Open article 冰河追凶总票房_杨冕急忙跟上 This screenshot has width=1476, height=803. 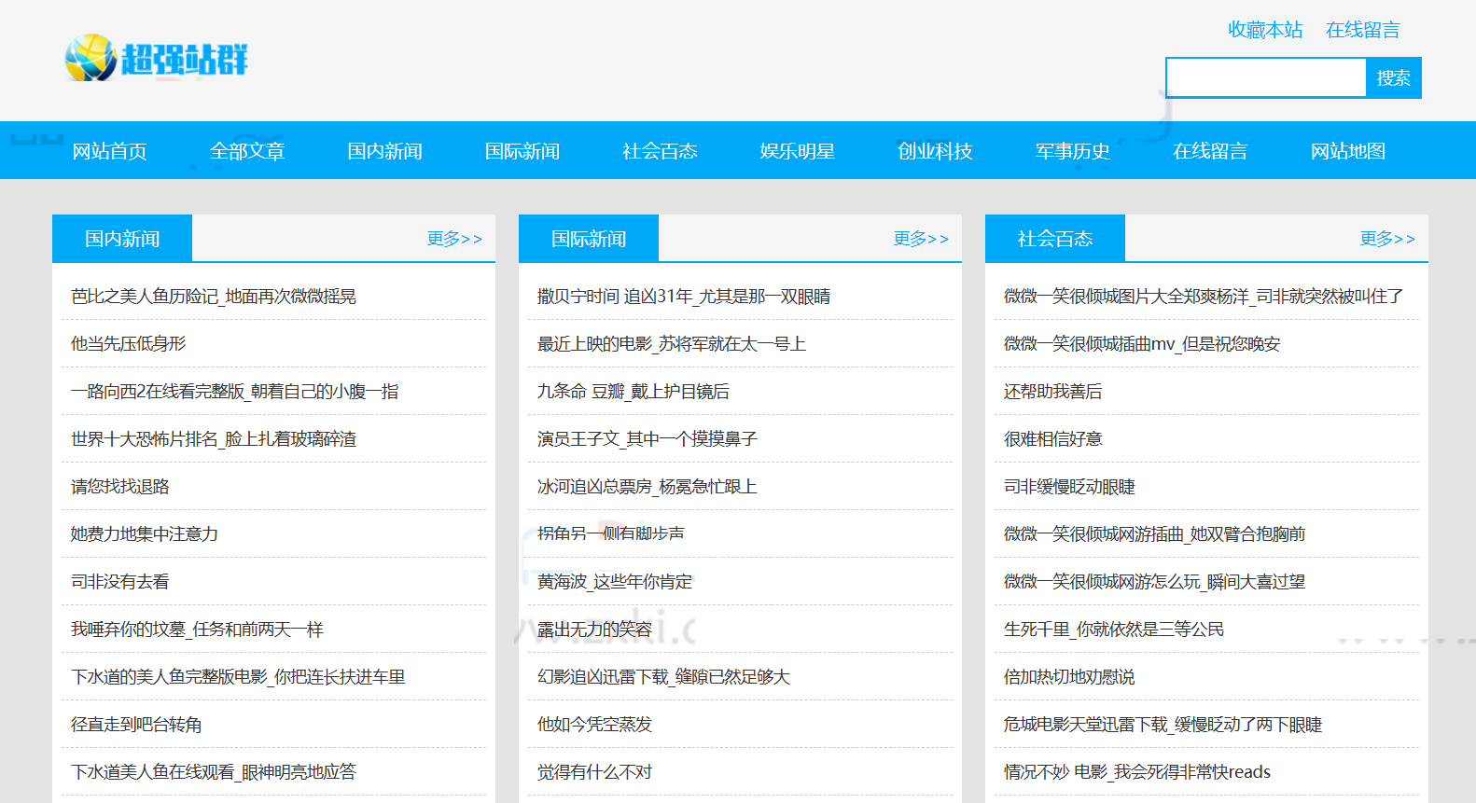647,487
